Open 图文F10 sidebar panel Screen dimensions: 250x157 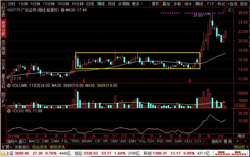3,100
